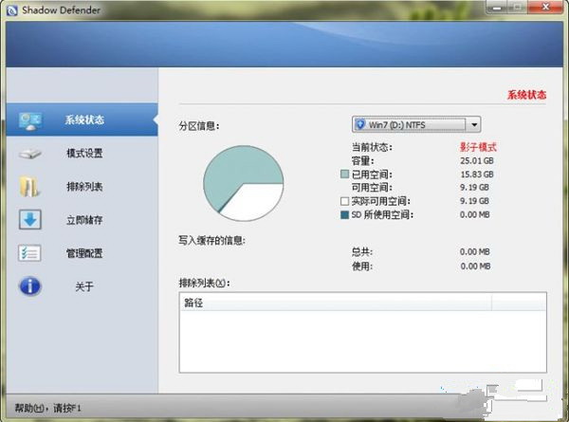The image size is (569, 422).
Task: Close the Shadow Defender window
Action: 545,7
